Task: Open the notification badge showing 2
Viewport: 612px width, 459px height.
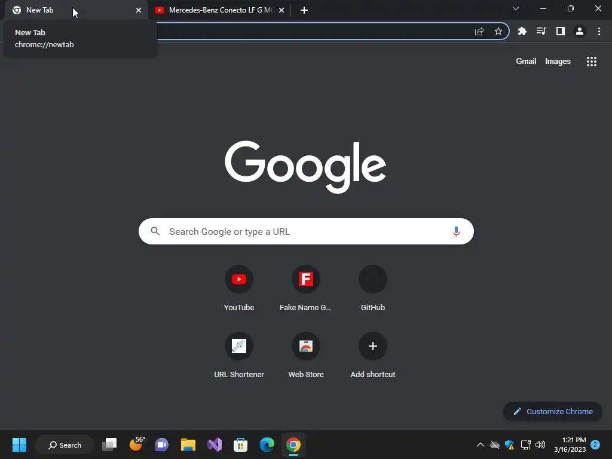Action: pos(595,445)
